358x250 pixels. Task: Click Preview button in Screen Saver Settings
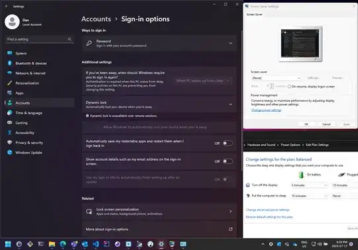click(337, 78)
